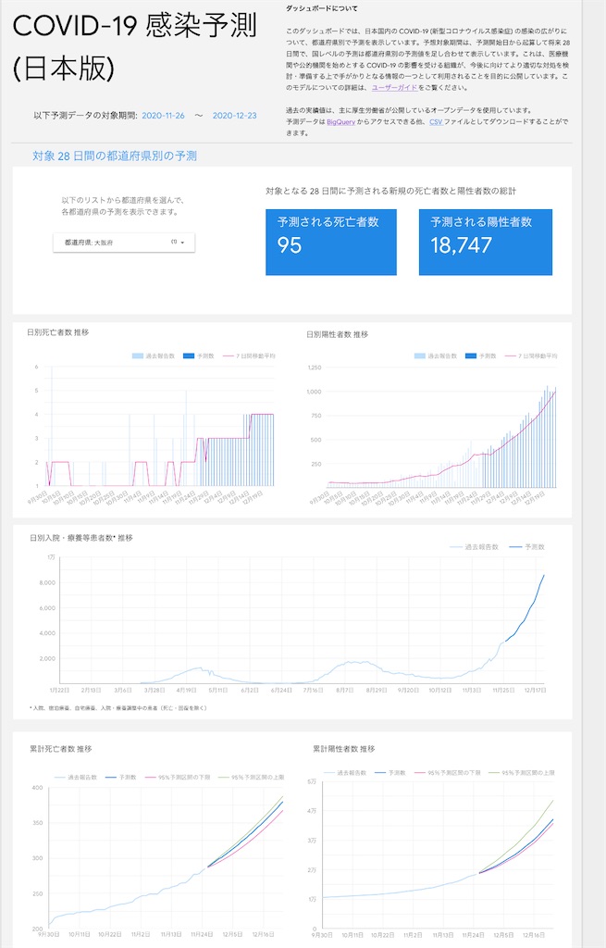Click the start date 2020-11-26
Screen dimensions: 606x948
tap(163, 116)
